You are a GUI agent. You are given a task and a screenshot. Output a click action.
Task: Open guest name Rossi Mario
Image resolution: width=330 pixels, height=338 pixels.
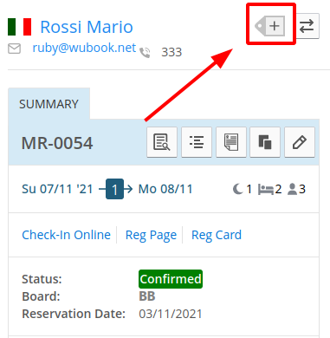[x=87, y=27]
